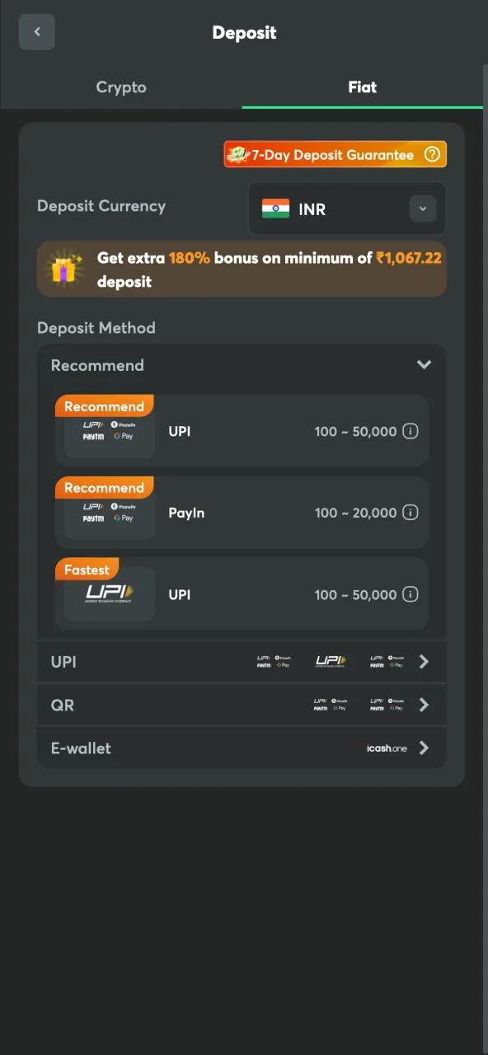The width and height of the screenshot is (488, 1055).
Task: Switch to the Crypto tab
Action: 121,87
